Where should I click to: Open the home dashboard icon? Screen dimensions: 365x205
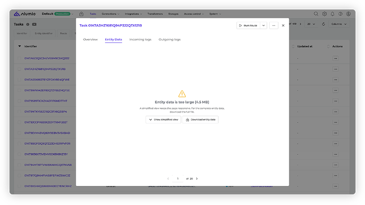click(x=81, y=14)
